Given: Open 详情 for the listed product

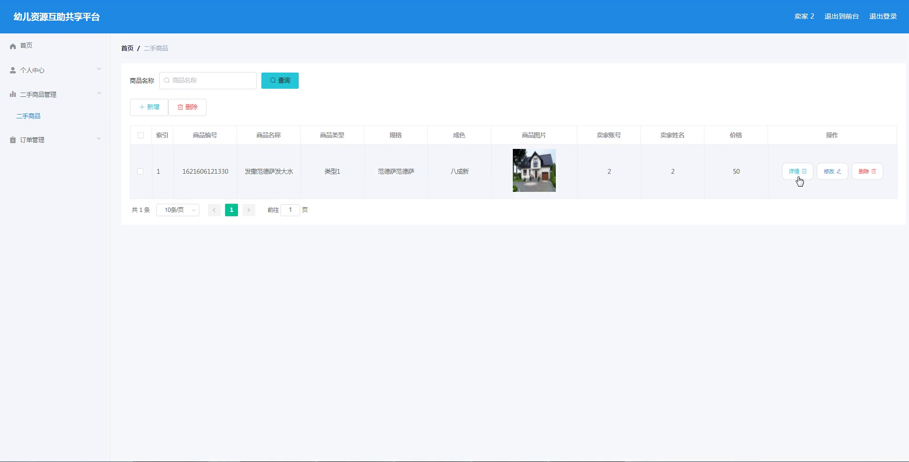Looking at the screenshot, I should [x=798, y=171].
